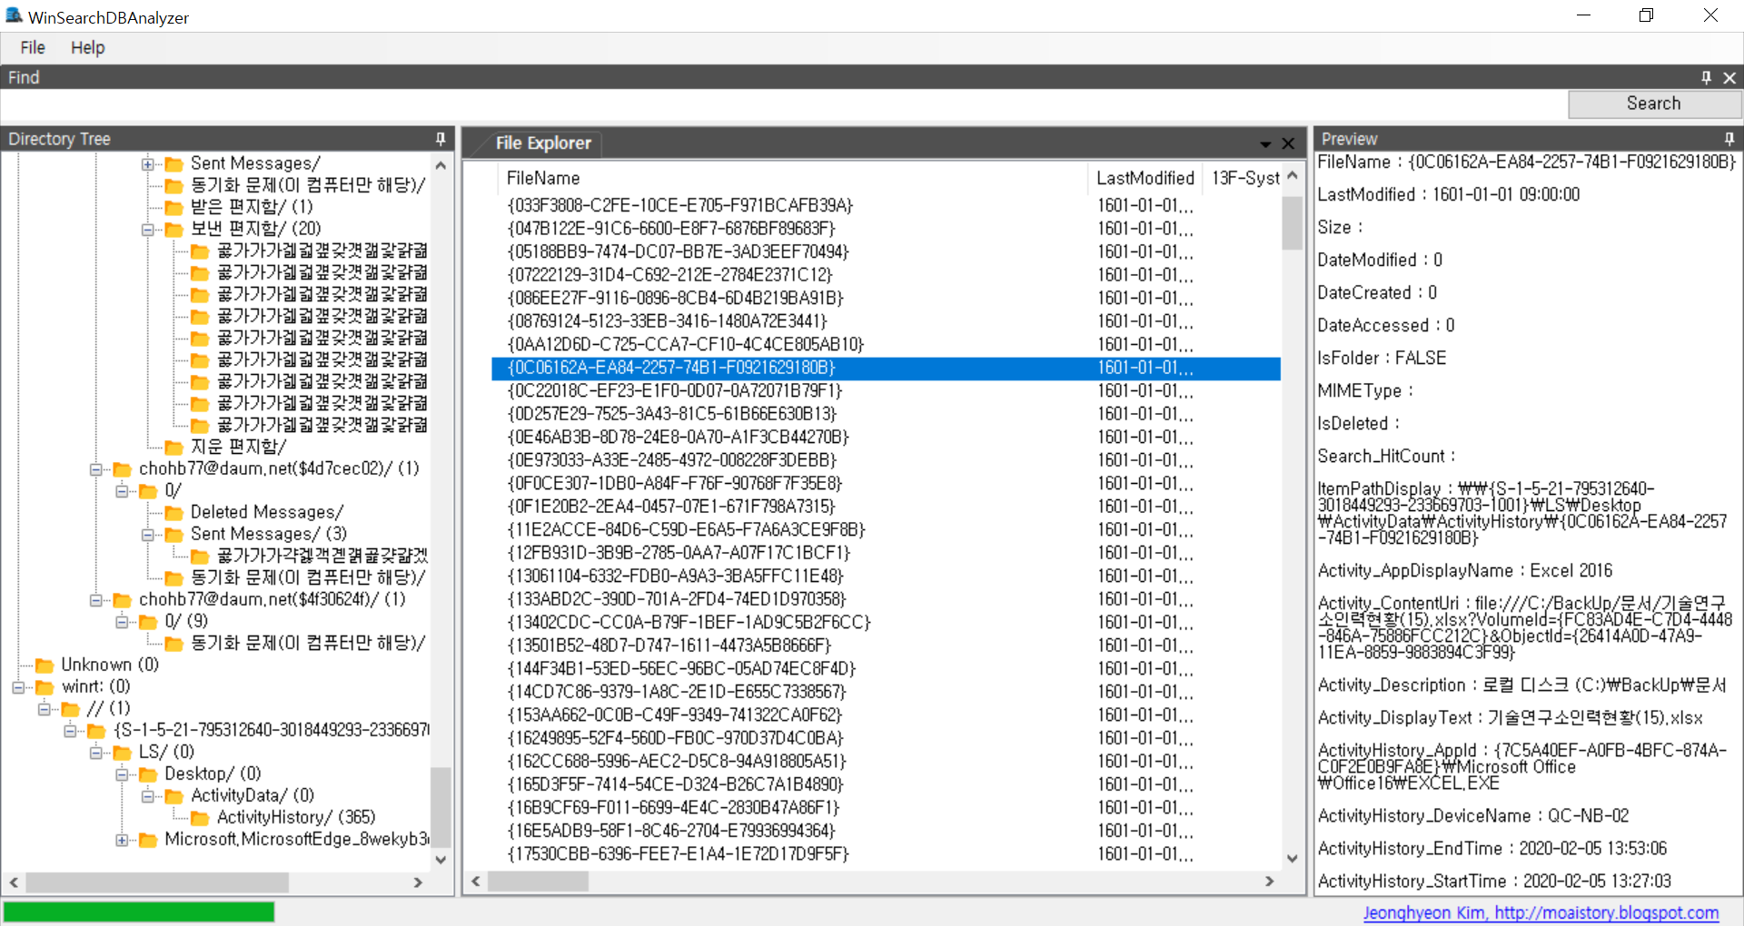
Task: Click the 13F-Syst column header
Action: pyautogui.click(x=1243, y=178)
